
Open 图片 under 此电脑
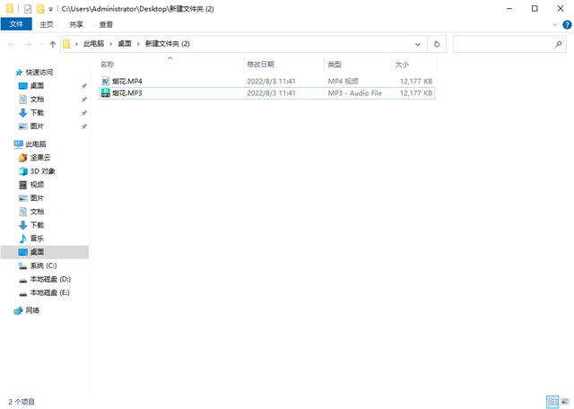(x=37, y=198)
